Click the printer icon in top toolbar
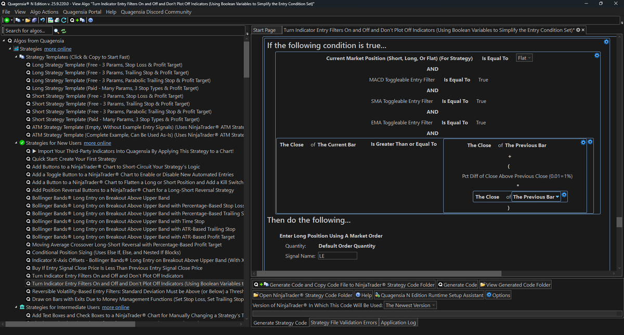Image resolution: width=624 pixels, height=335 pixels. tap(57, 20)
